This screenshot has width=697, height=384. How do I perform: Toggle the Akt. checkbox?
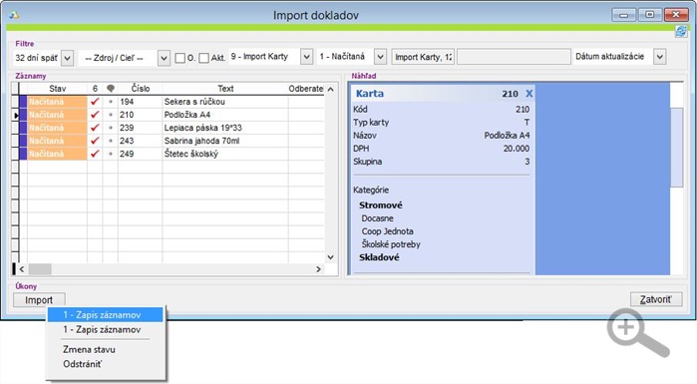pyautogui.click(x=203, y=58)
